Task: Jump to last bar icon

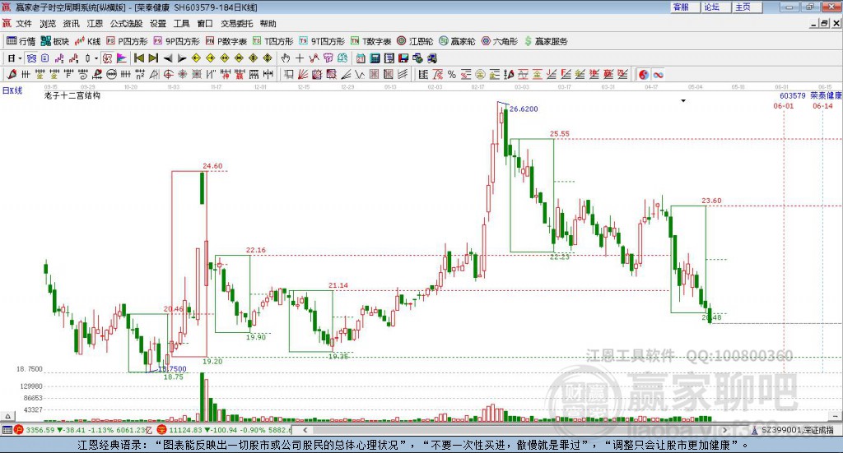Action: point(153,58)
